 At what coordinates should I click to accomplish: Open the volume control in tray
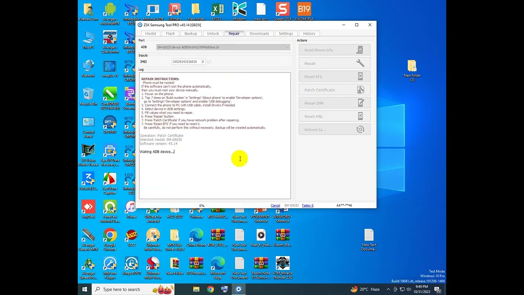pos(408,289)
